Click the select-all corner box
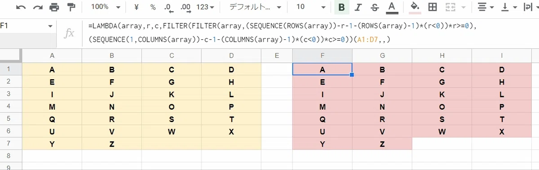Image resolution: width=539 pixels, height=170 pixels. 11,55
